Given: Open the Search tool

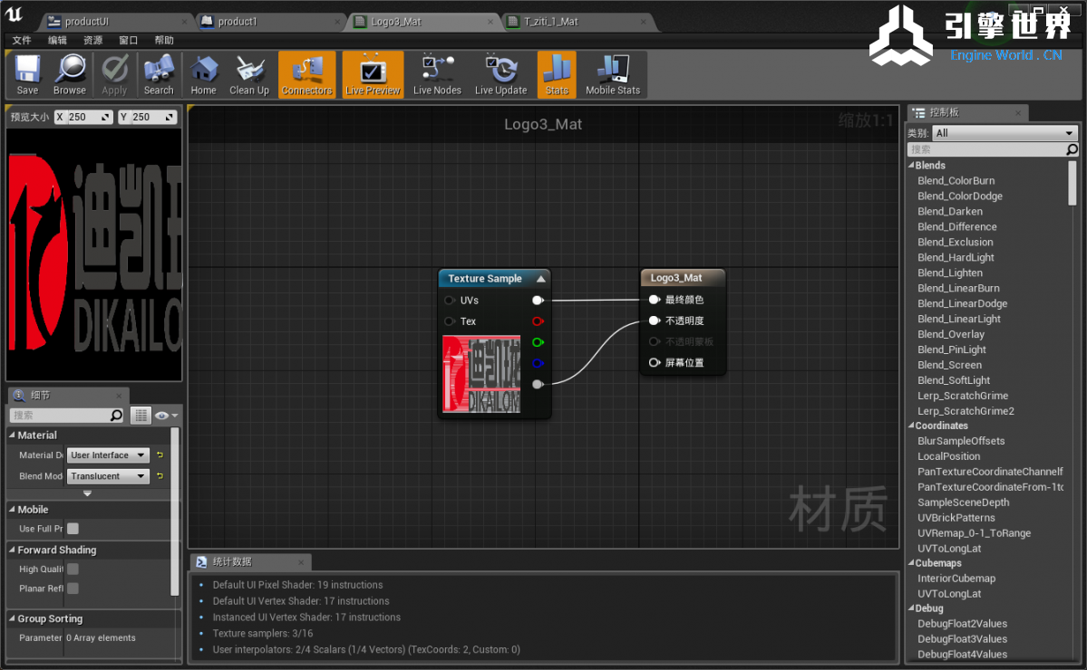Looking at the screenshot, I should coord(159,75).
